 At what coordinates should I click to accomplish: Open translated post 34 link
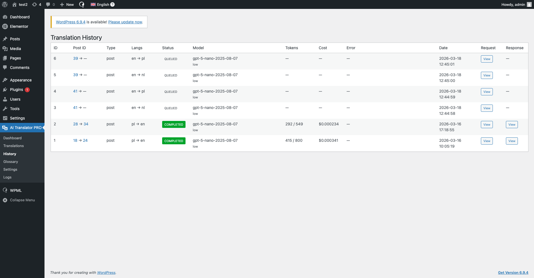(x=86, y=124)
